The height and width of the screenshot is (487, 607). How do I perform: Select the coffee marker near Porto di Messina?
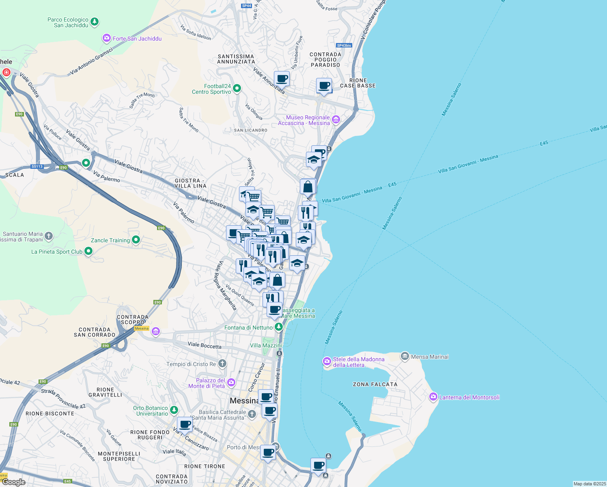point(268,452)
